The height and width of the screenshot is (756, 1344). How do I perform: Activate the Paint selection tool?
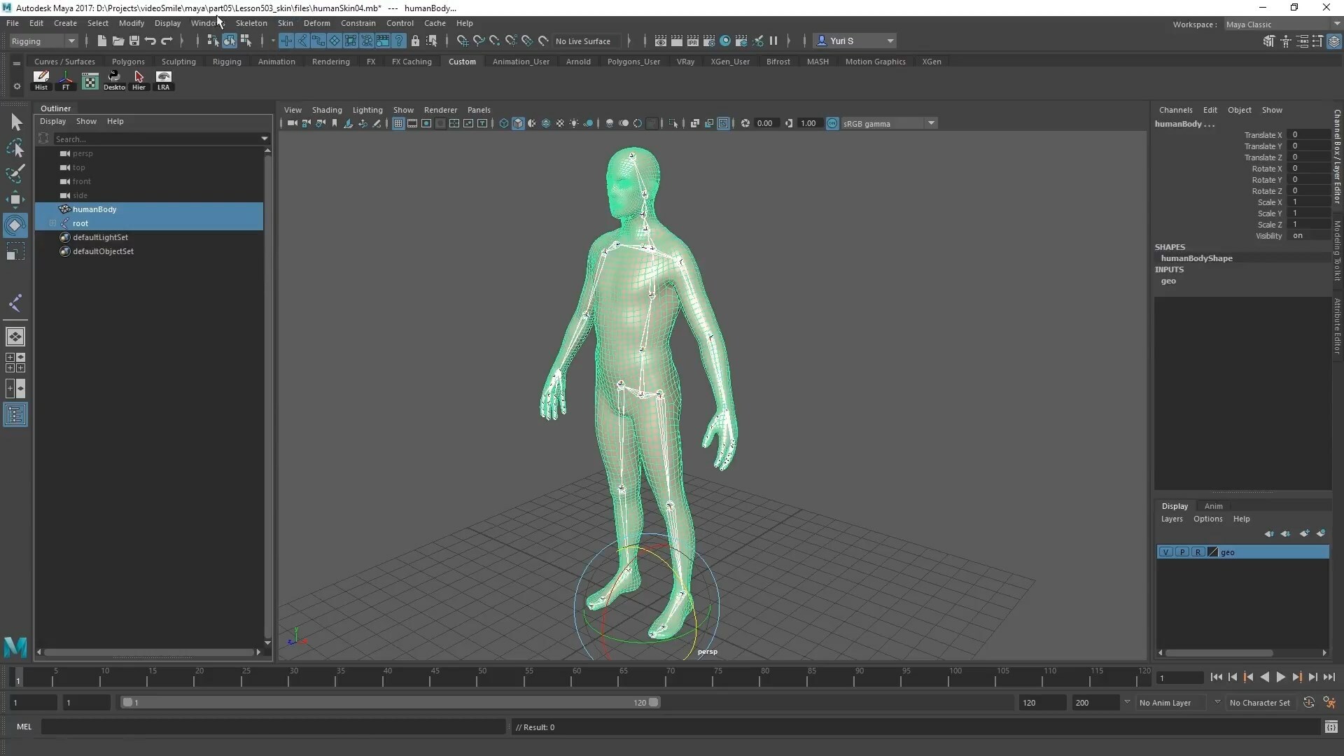point(15,174)
